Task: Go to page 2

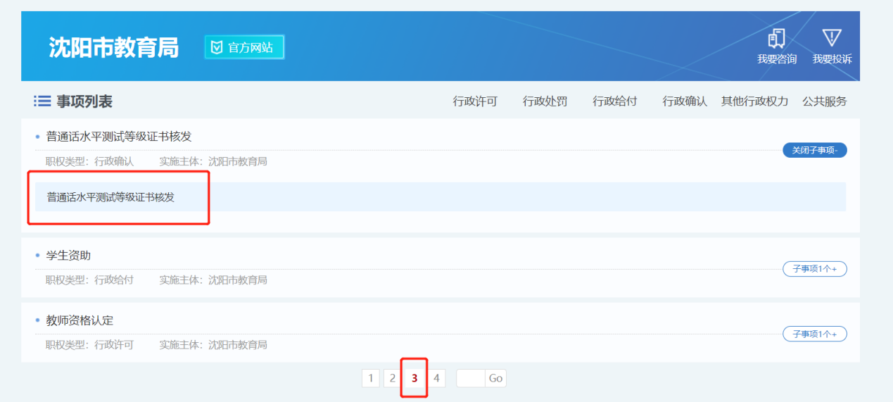Action: (393, 378)
